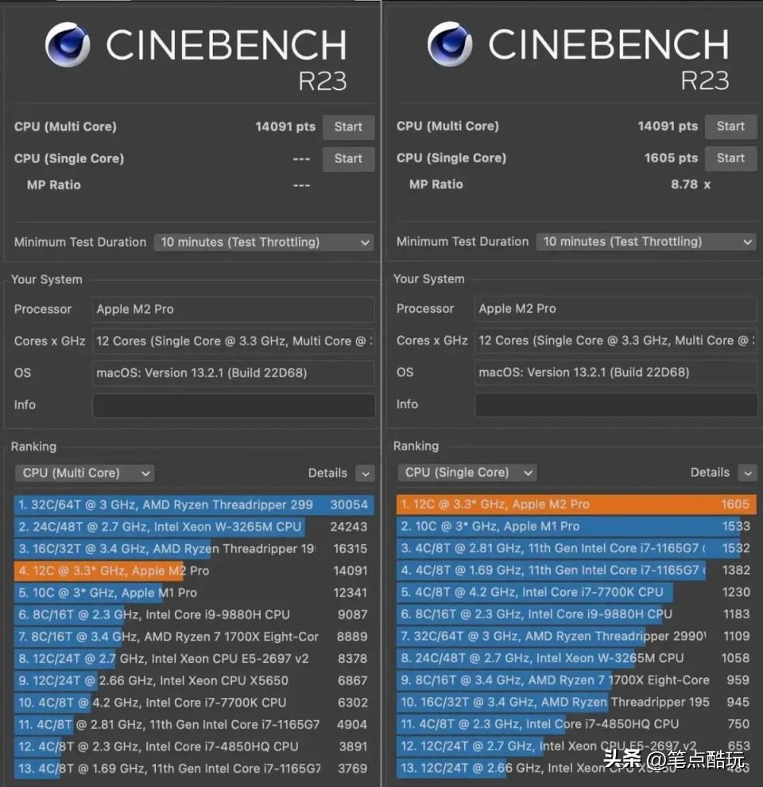Select the Threadripper row scoring 30054
This screenshot has height=787, width=763.
pyautogui.click(x=194, y=505)
